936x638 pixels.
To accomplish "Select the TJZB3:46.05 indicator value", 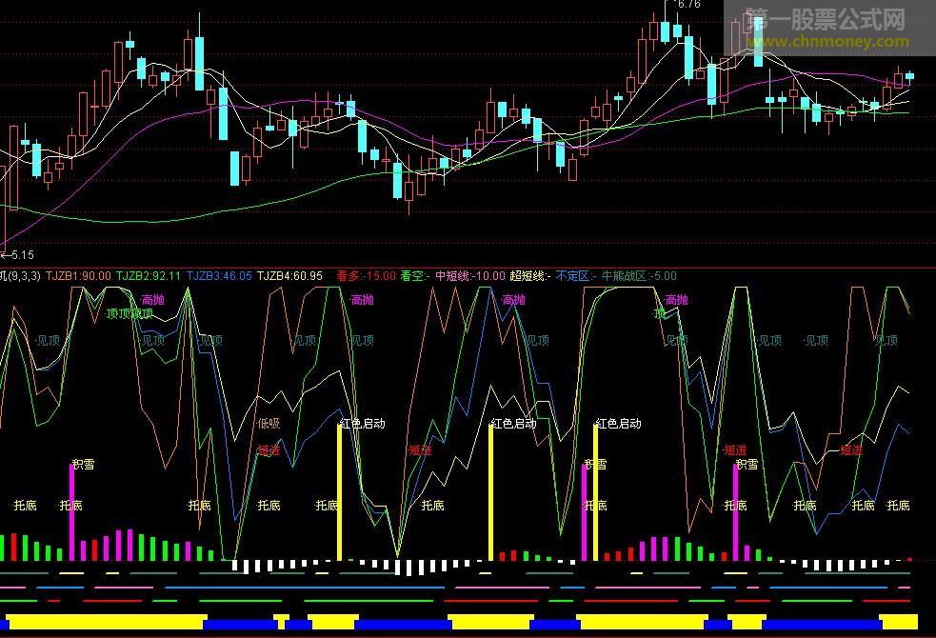I will tap(219, 276).
